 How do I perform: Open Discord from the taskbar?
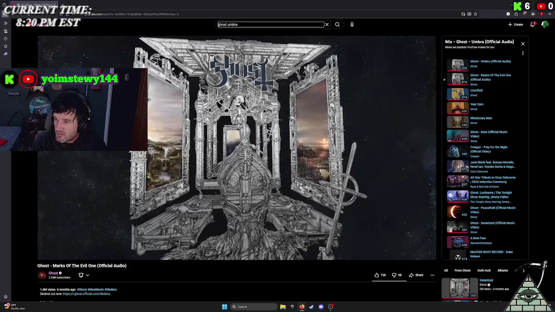point(321,307)
